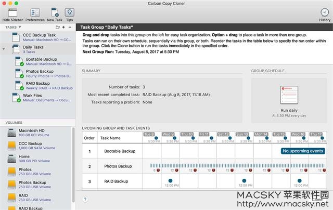Click the minus icon to remove task
333x210 pixels.
70,27
